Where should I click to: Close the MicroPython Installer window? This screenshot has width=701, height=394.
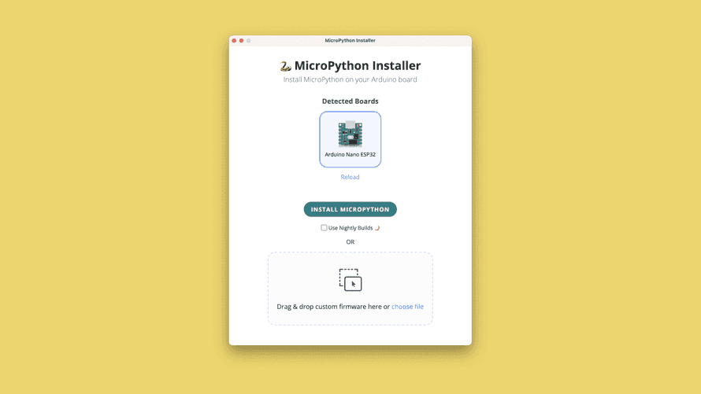(x=234, y=41)
